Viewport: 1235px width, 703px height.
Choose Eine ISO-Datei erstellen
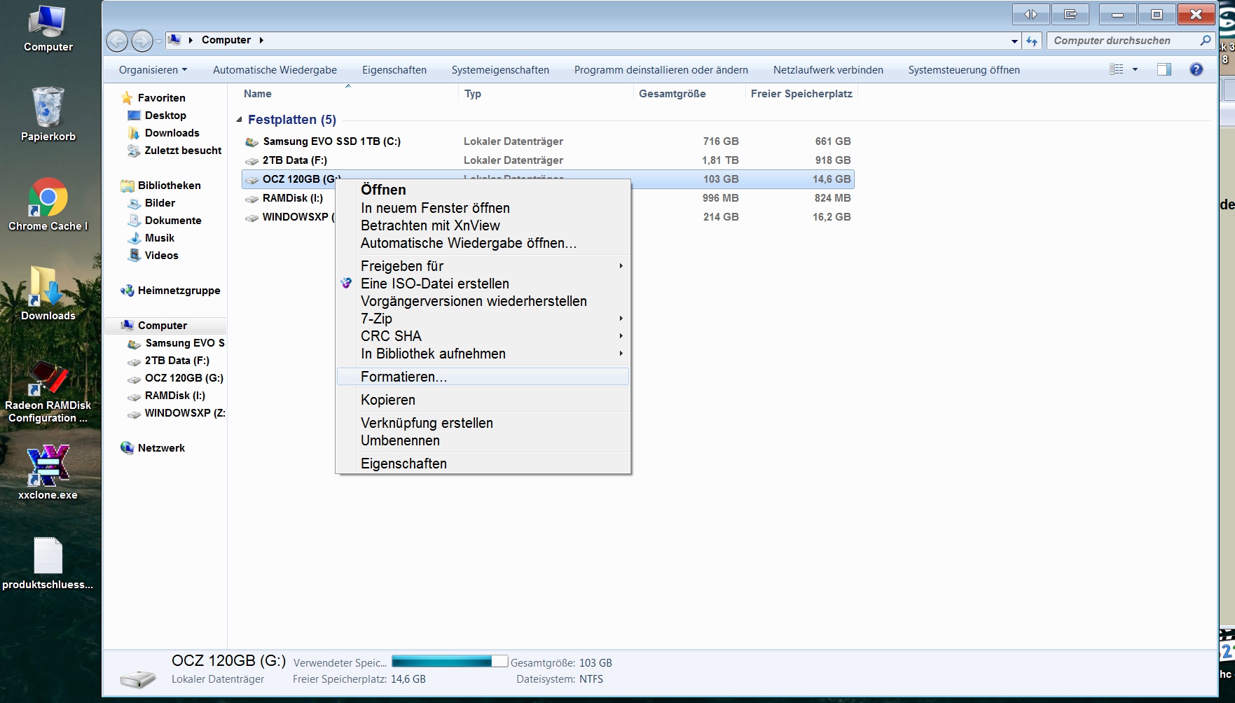tap(483, 284)
